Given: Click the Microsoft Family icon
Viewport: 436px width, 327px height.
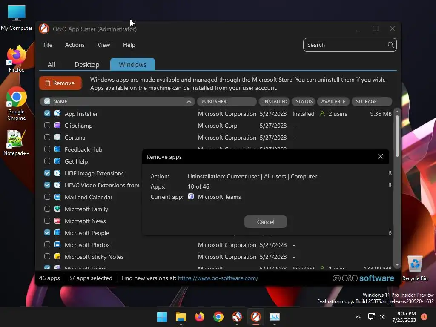Looking at the screenshot, I should 57,209.
